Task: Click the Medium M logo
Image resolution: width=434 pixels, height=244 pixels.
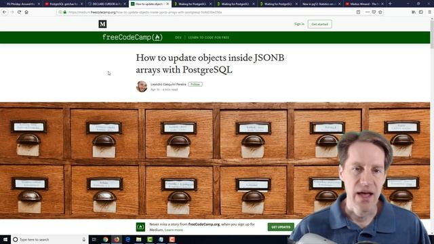Action: (x=102, y=24)
